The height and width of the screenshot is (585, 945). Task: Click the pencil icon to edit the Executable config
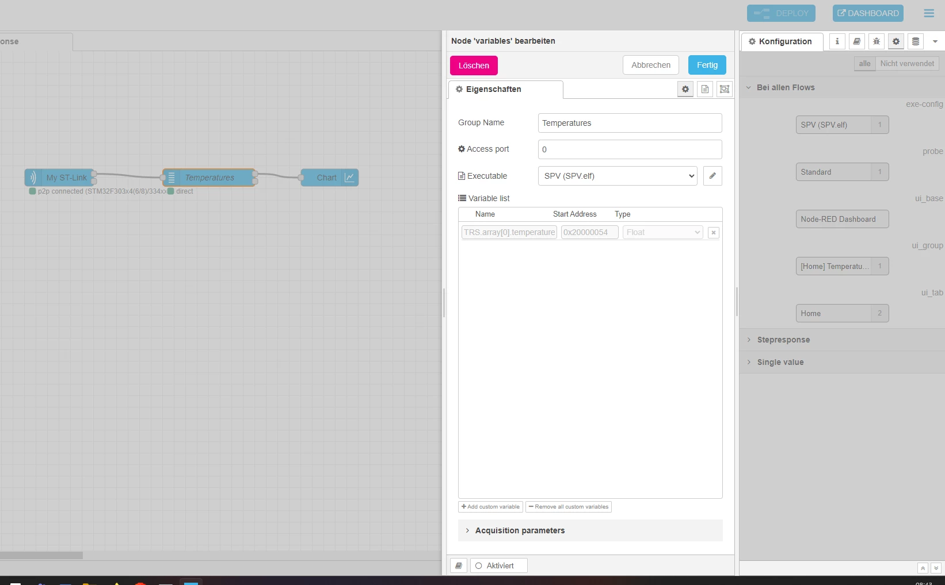712,176
